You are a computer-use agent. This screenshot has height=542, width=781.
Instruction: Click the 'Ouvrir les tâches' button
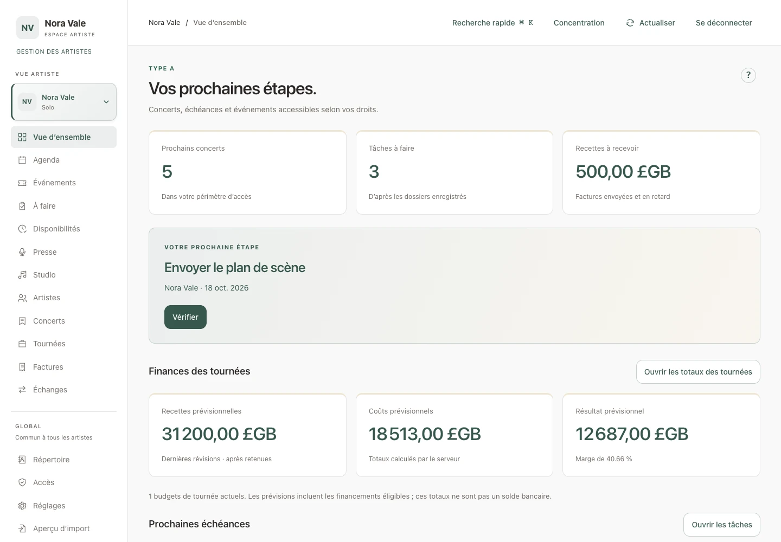pyautogui.click(x=722, y=525)
